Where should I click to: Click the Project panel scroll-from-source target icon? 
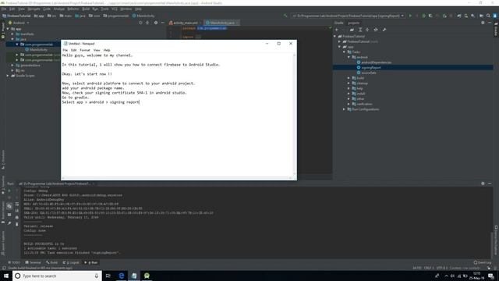click(140, 23)
